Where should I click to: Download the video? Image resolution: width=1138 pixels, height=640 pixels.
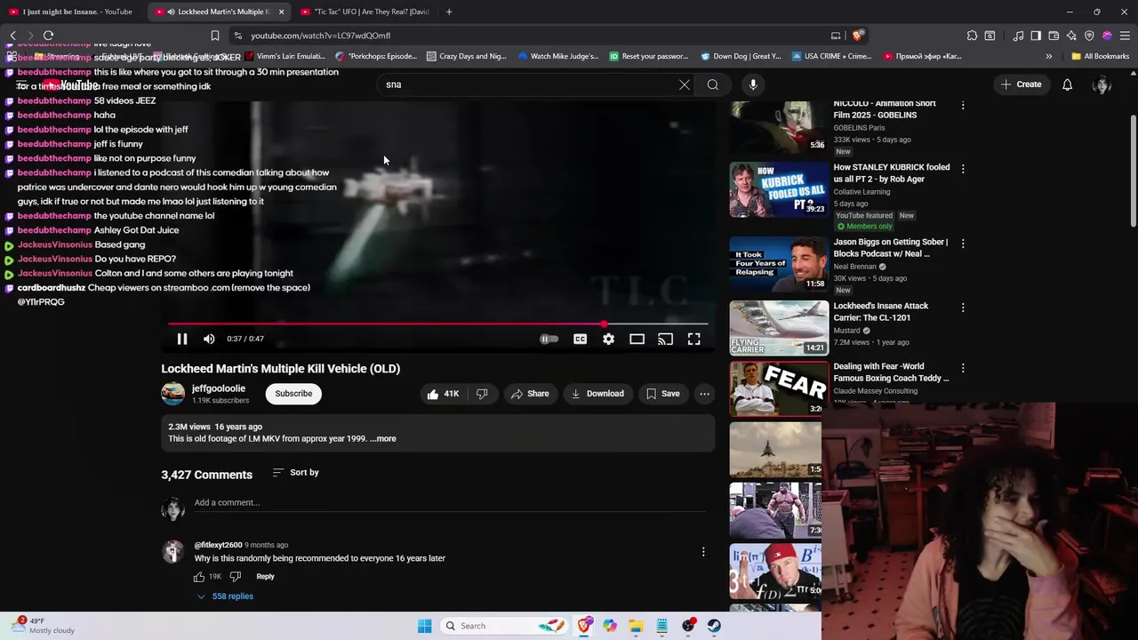point(597,394)
